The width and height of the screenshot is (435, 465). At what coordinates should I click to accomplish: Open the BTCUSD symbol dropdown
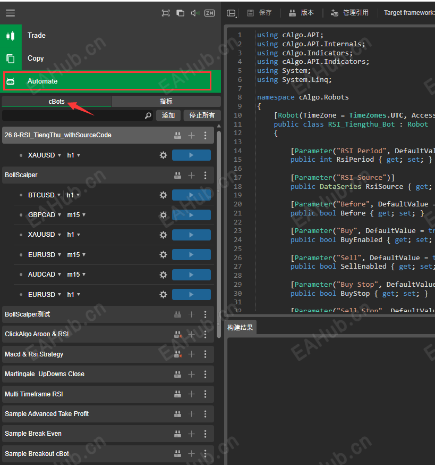coord(44,195)
